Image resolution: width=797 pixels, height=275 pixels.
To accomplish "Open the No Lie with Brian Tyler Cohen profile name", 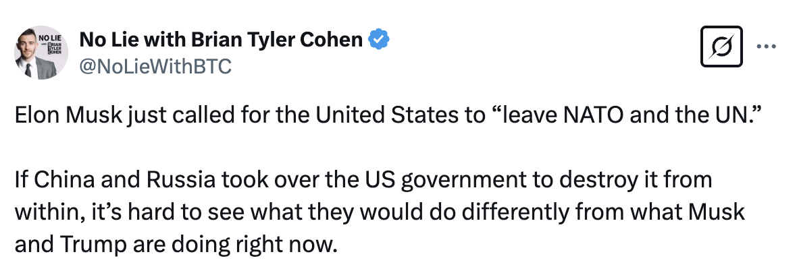I will [x=221, y=40].
